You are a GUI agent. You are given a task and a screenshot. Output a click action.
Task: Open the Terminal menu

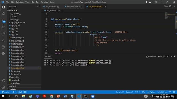coord(45,2)
